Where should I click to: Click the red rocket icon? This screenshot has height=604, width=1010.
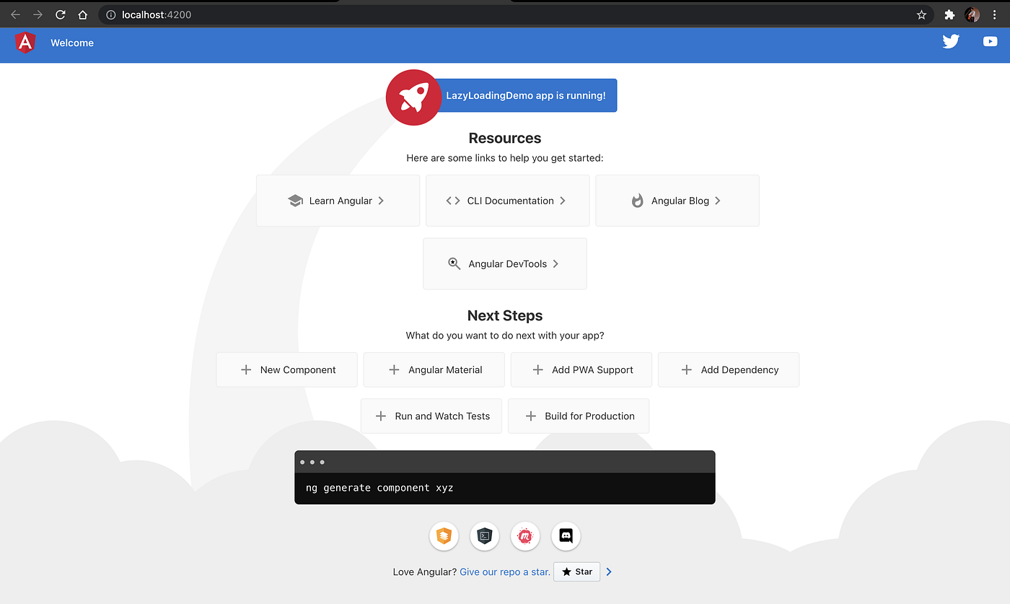click(x=413, y=97)
